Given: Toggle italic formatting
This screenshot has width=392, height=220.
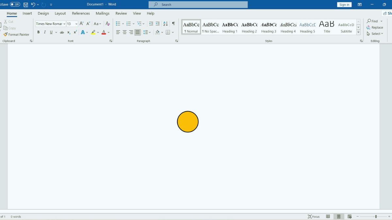Looking at the screenshot, I should (45, 32).
